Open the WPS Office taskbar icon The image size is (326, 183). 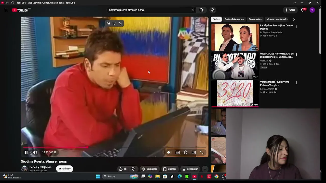click(x=209, y=176)
